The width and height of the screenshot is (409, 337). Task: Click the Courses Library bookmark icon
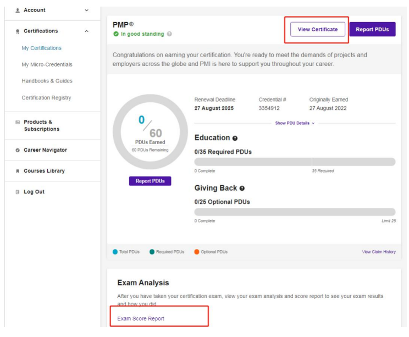[x=18, y=171]
